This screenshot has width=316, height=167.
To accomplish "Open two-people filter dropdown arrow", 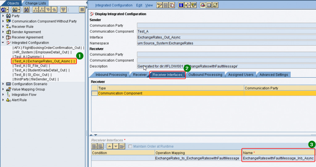I will click(19, 10).
